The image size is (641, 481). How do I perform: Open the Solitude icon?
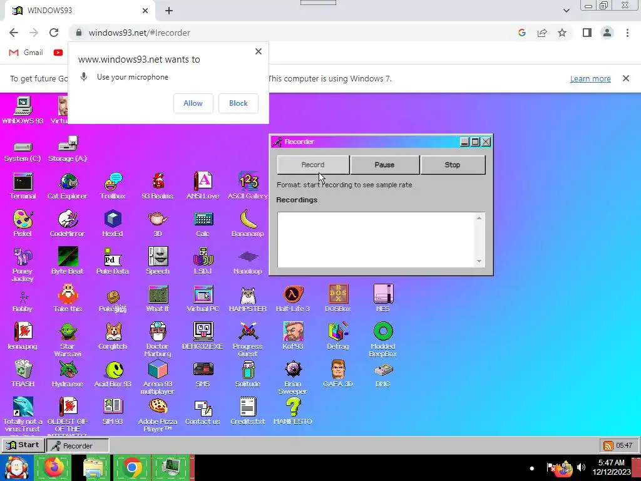point(248,373)
